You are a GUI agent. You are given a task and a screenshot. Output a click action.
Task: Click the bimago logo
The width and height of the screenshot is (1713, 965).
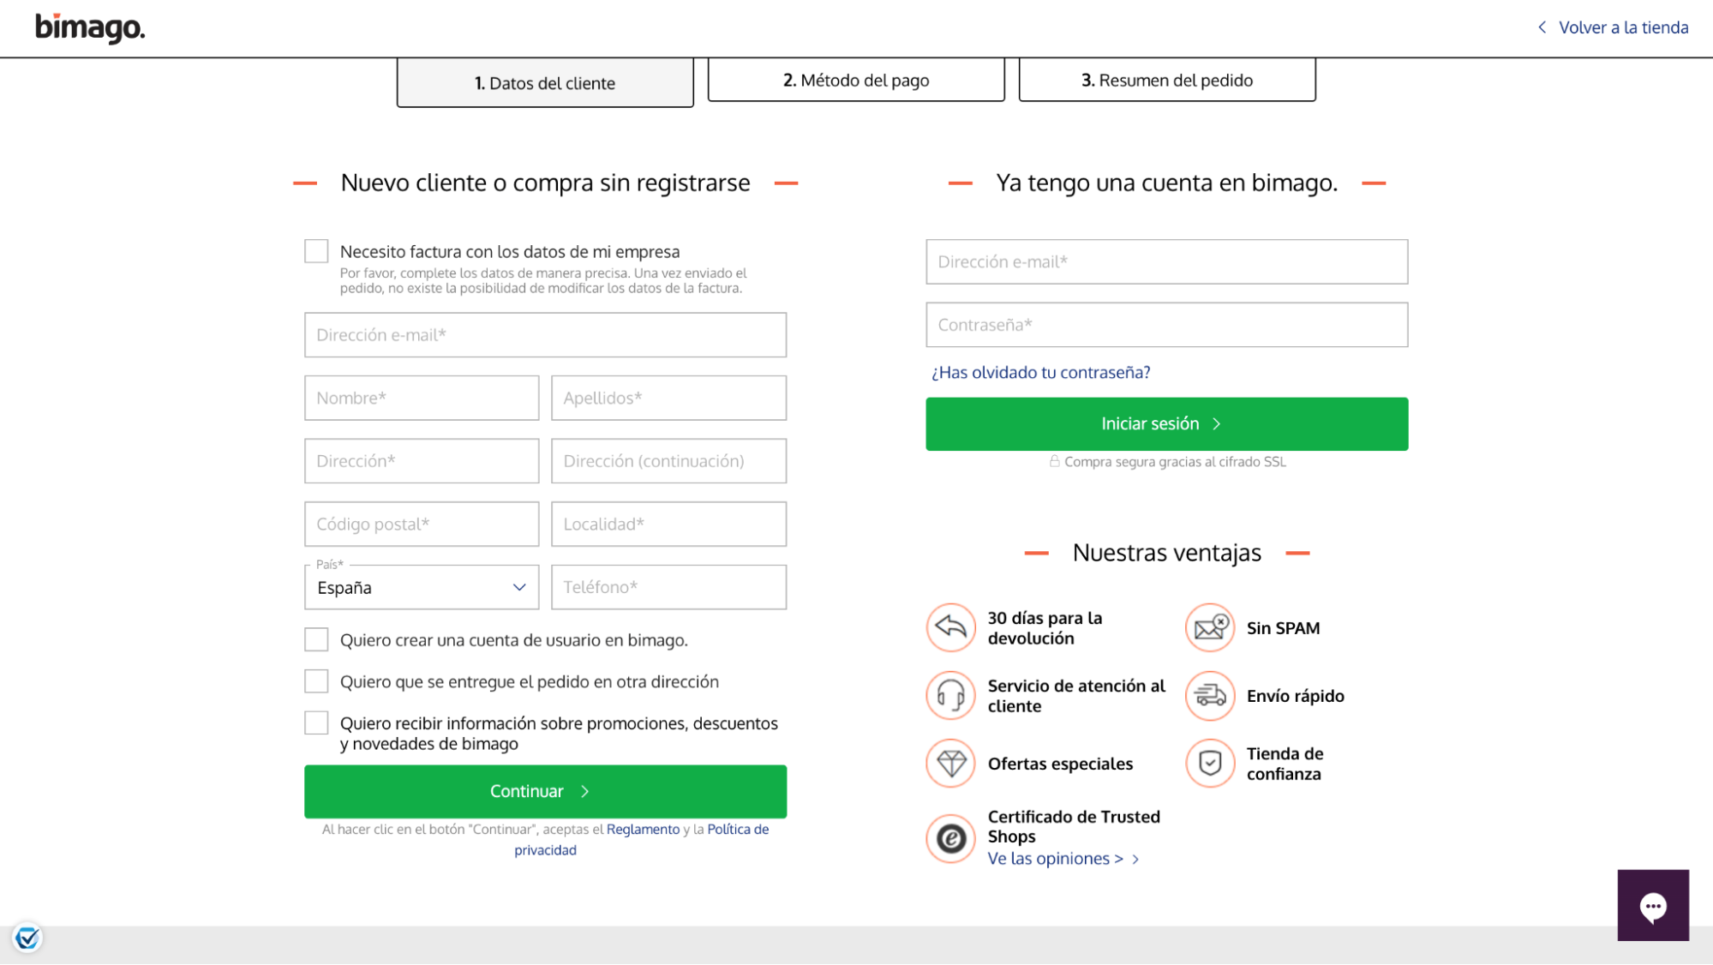[90, 27]
